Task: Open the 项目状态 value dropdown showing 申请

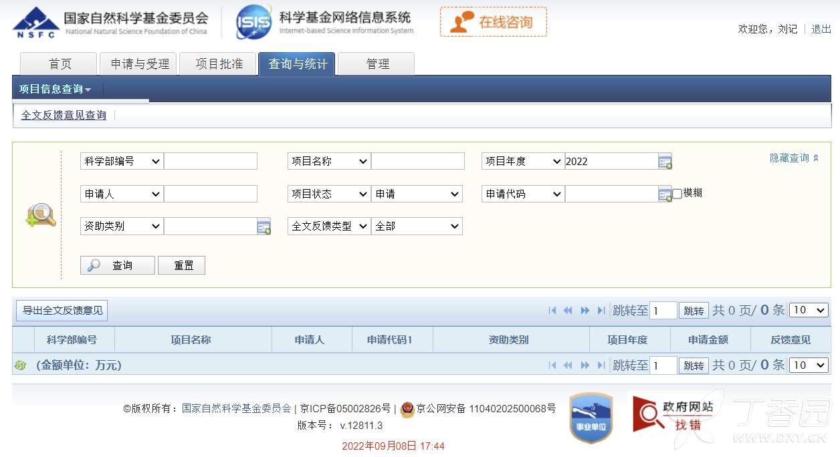Action: [417, 194]
